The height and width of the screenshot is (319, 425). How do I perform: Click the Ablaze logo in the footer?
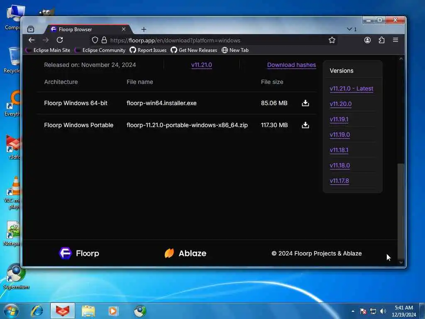[x=186, y=253]
